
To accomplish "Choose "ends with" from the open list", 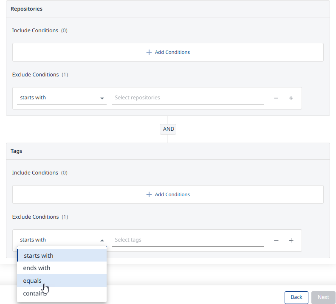I will pos(62,268).
